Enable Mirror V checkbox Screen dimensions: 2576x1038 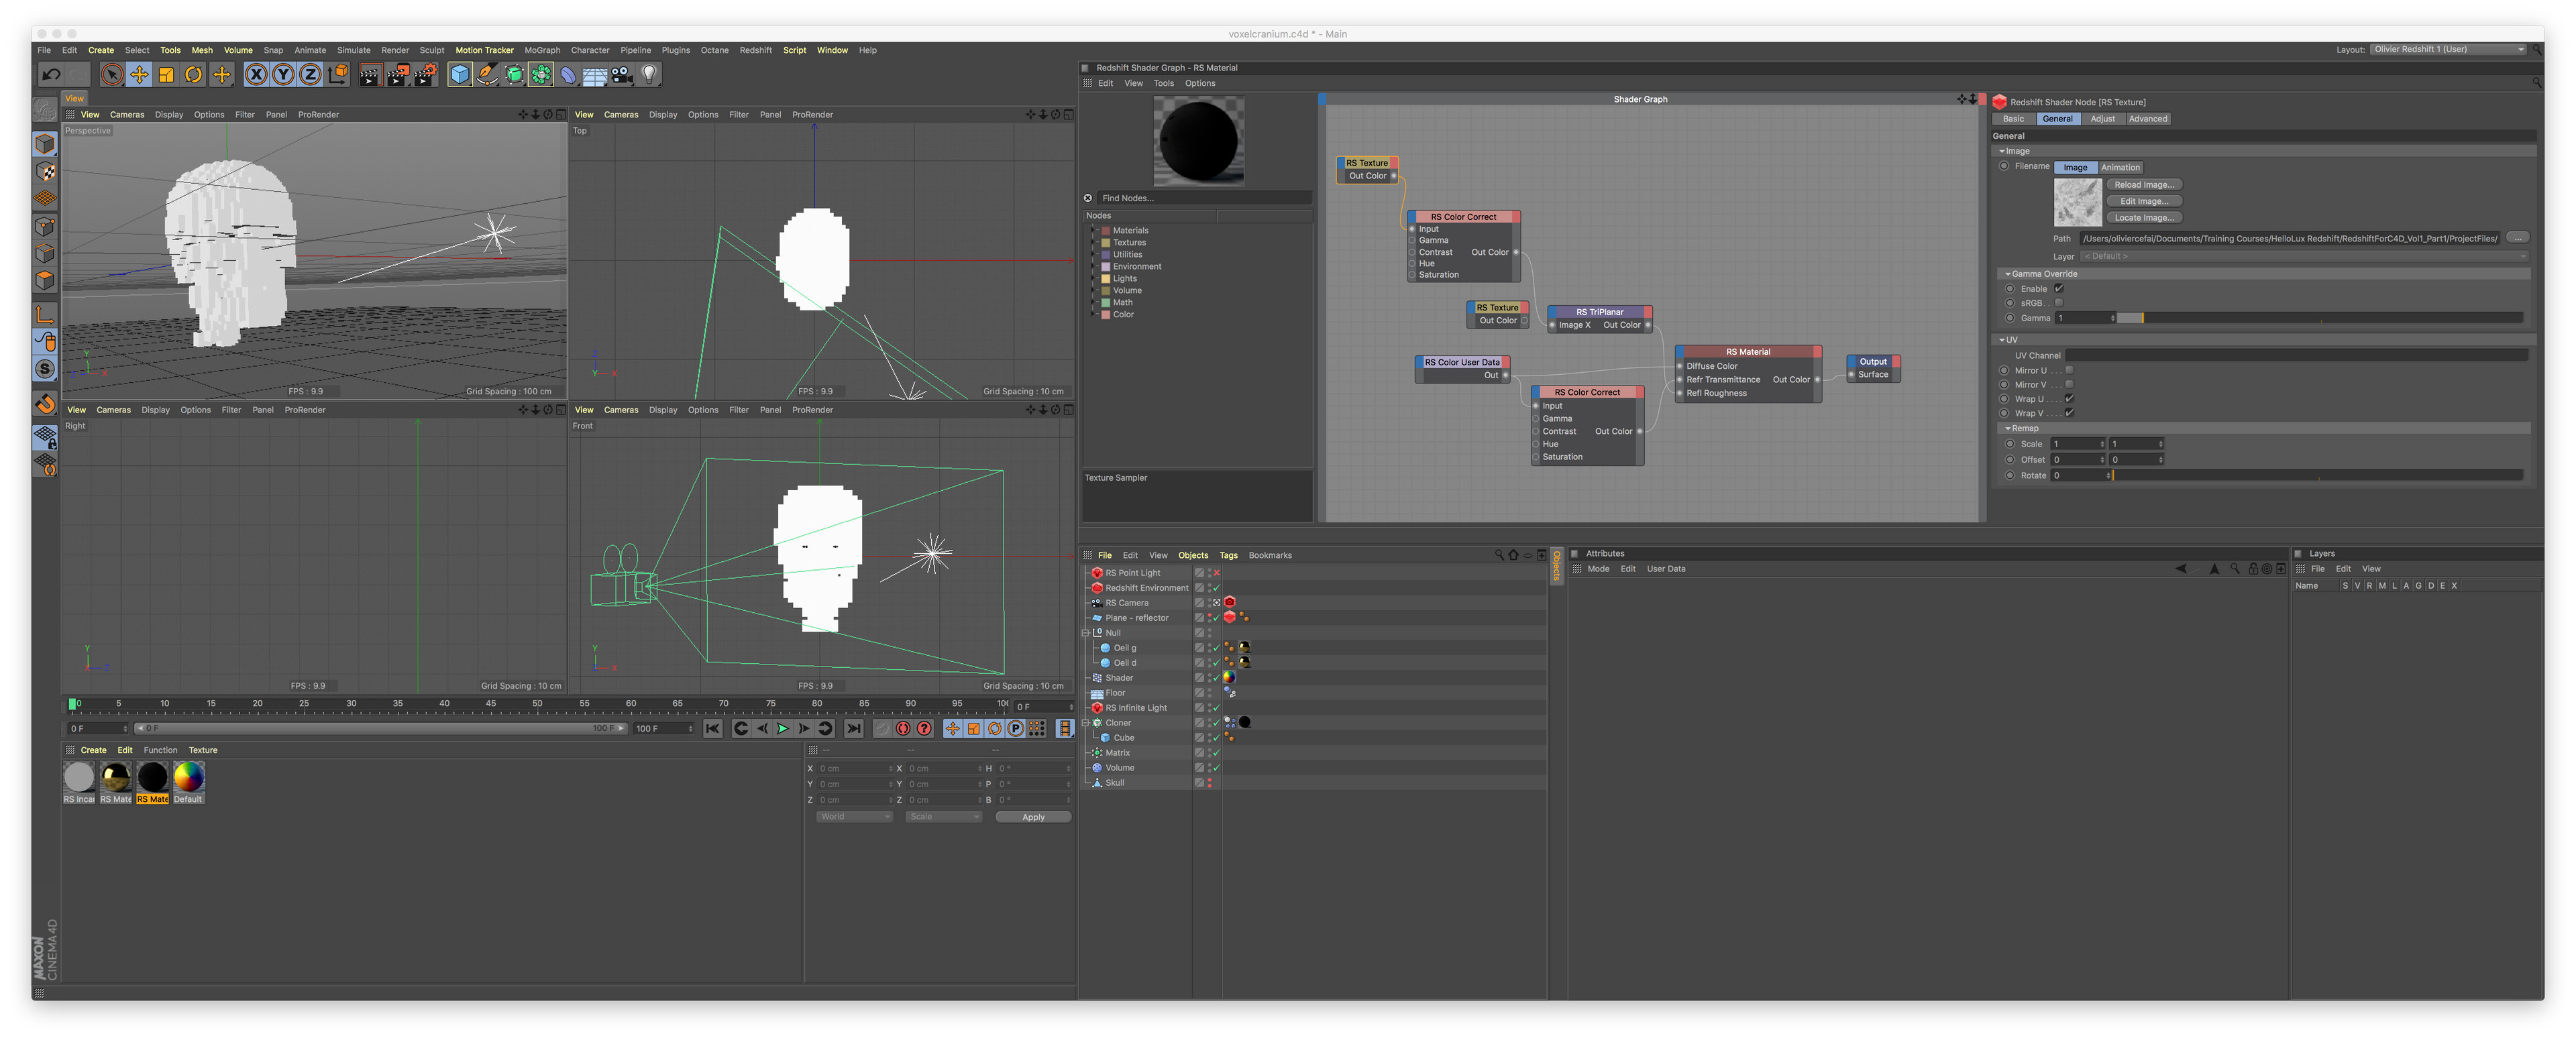pyautogui.click(x=2069, y=384)
